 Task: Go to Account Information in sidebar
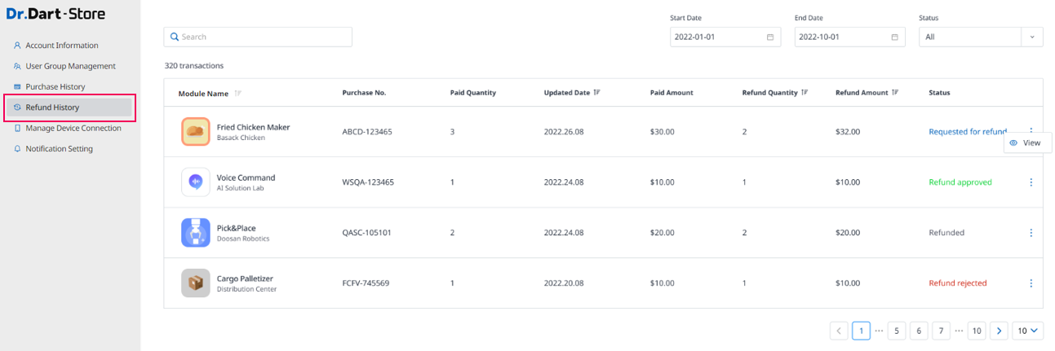click(x=61, y=46)
